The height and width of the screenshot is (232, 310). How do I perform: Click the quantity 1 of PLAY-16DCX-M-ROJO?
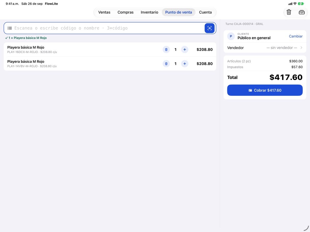click(175, 49)
